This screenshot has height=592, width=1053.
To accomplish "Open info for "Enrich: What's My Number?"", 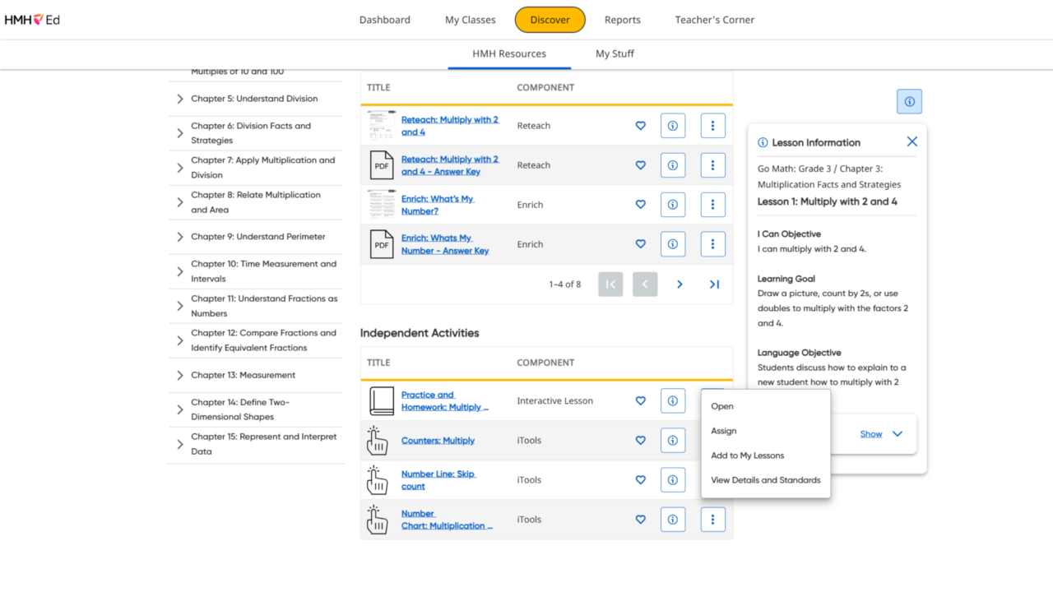I will [x=672, y=204].
